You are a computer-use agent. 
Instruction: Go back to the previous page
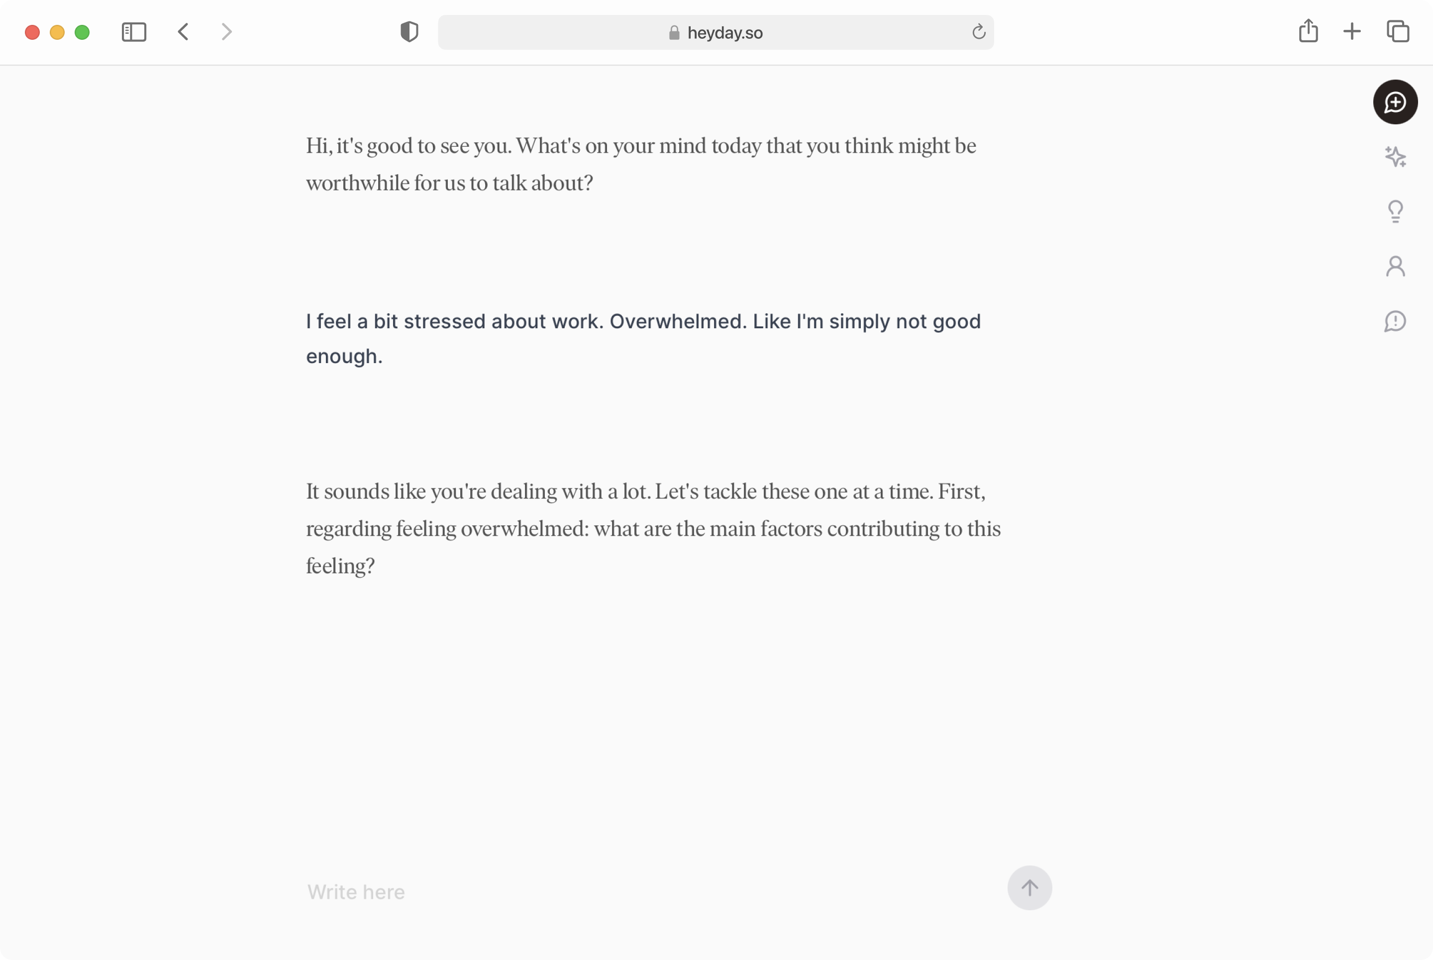(183, 32)
